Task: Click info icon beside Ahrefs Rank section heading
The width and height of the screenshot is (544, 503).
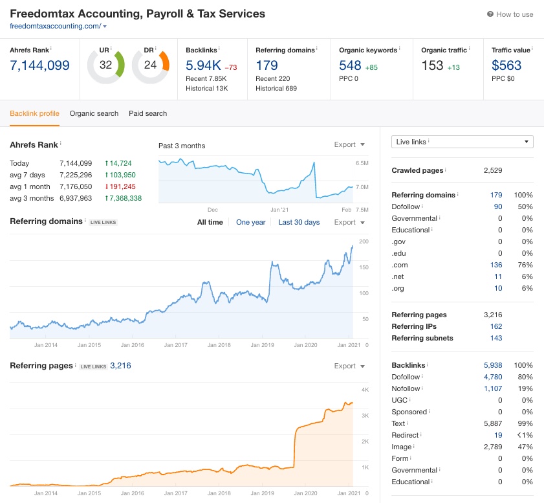Action: click(60, 143)
